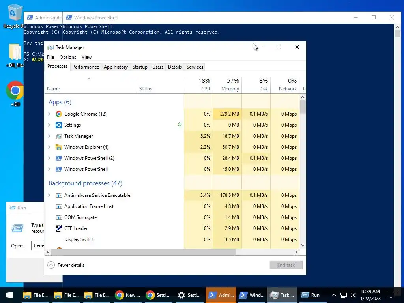This screenshot has width=404, height=303.
Task: Expand the Google Chrome (12) process group
Action: 49,114
